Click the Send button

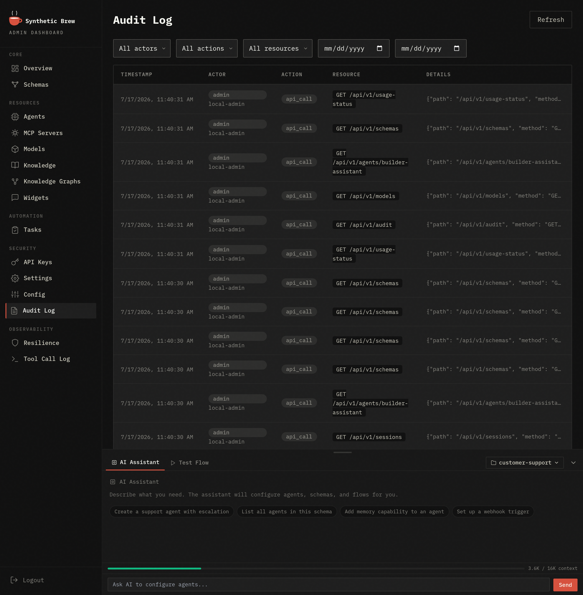click(565, 585)
